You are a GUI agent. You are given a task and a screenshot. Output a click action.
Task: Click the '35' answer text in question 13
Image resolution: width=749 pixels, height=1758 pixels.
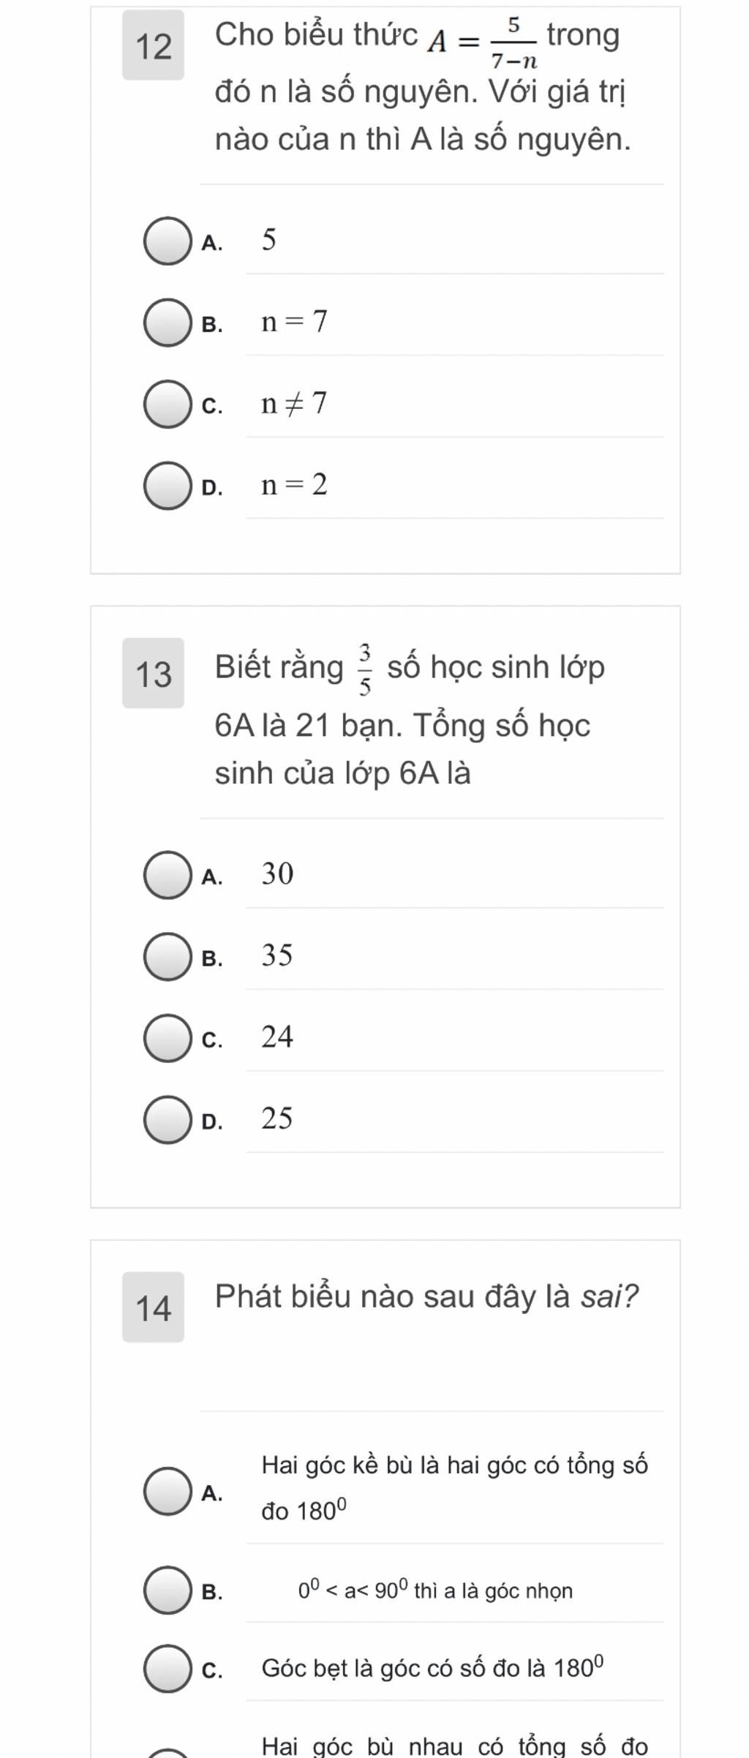(277, 955)
